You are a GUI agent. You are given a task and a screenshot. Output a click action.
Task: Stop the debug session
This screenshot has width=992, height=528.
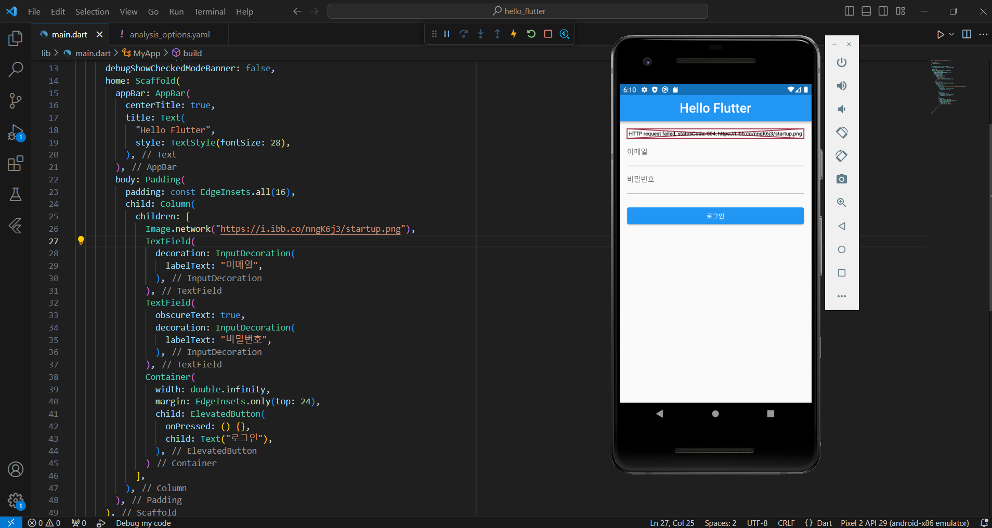point(548,34)
